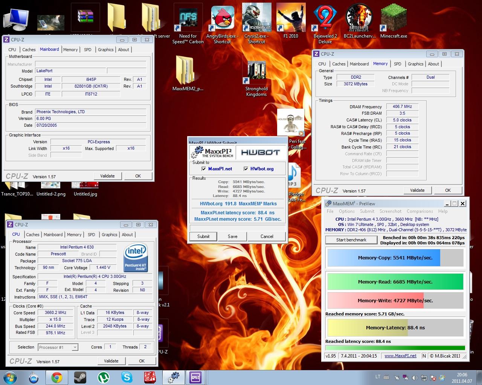Click OK in the Memory CPU-Z window
482x385 pixels.
pos(448,190)
